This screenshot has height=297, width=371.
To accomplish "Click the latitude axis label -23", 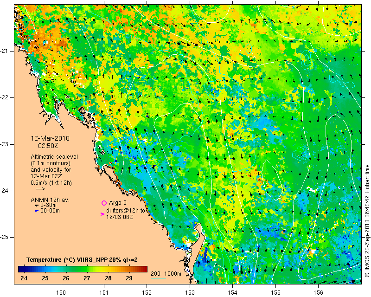I will click(x=4, y=144).
